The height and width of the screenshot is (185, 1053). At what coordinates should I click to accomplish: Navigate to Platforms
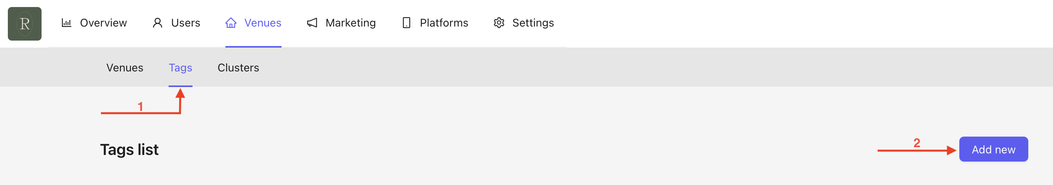click(x=444, y=23)
